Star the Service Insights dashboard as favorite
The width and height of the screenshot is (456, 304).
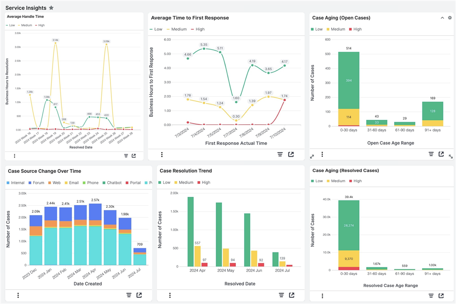click(x=51, y=8)
